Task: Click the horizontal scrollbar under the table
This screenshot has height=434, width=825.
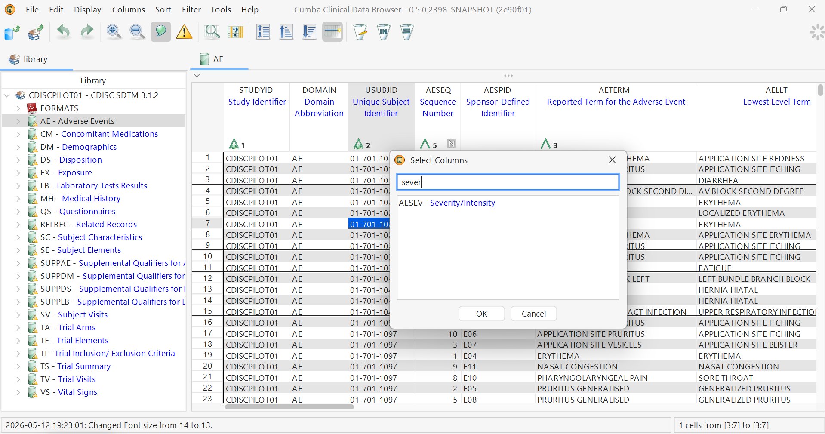Action: (x=289, y=407)
